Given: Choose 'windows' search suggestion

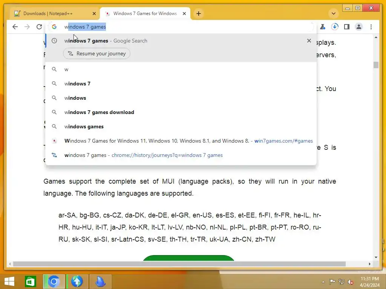Looking at the screenshot, I should point(181,98).
